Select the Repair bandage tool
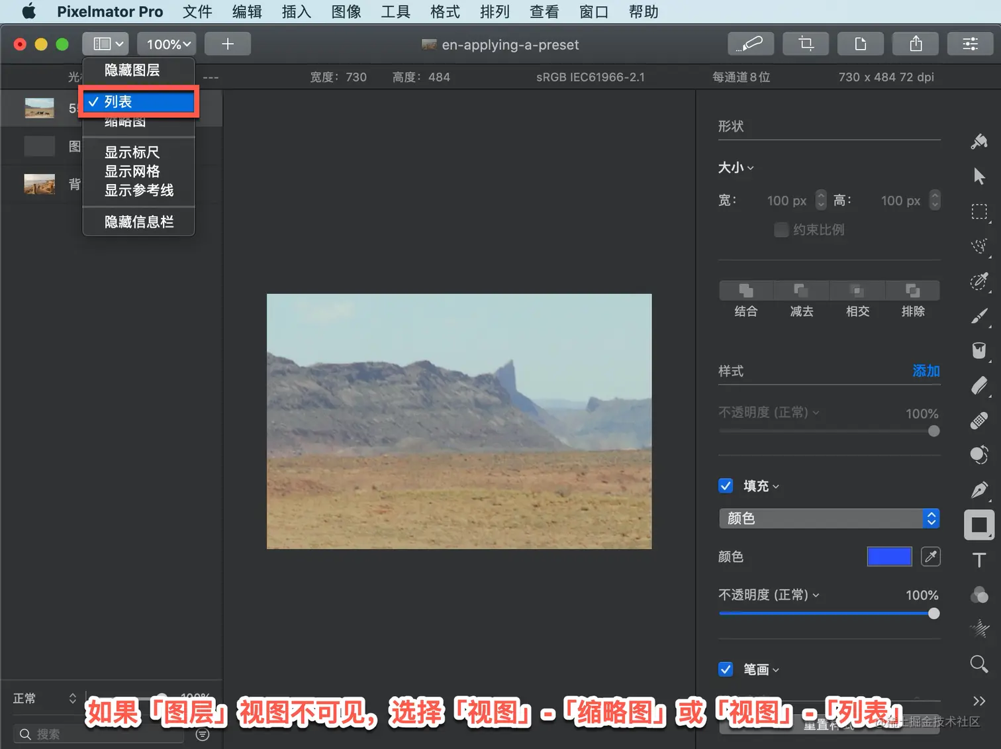1001x749 pixels. click(979, 421)
